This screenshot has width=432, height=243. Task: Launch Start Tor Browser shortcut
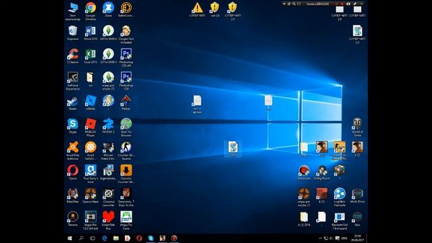126,127
